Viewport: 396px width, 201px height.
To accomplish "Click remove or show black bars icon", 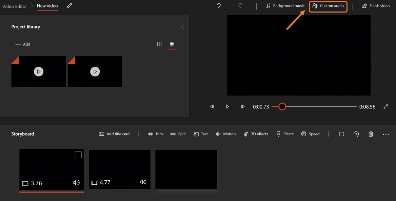I will click(x=341, y=134).
